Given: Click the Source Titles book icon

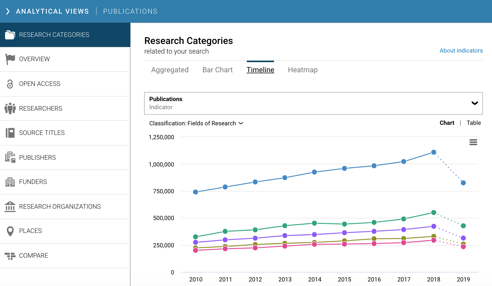Looking at the screenshot, I should (x=10, y=133).
